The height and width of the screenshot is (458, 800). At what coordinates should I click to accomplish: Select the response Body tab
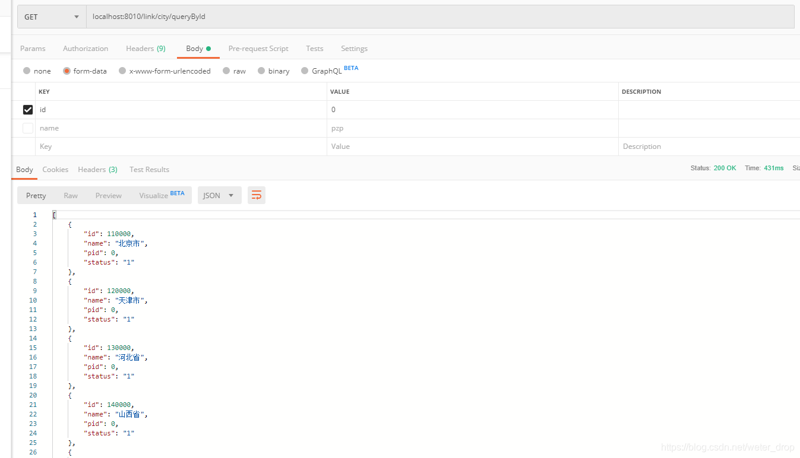(x=24, y=170)
